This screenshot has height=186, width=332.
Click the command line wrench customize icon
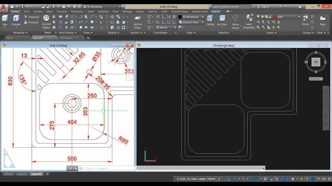75,168
